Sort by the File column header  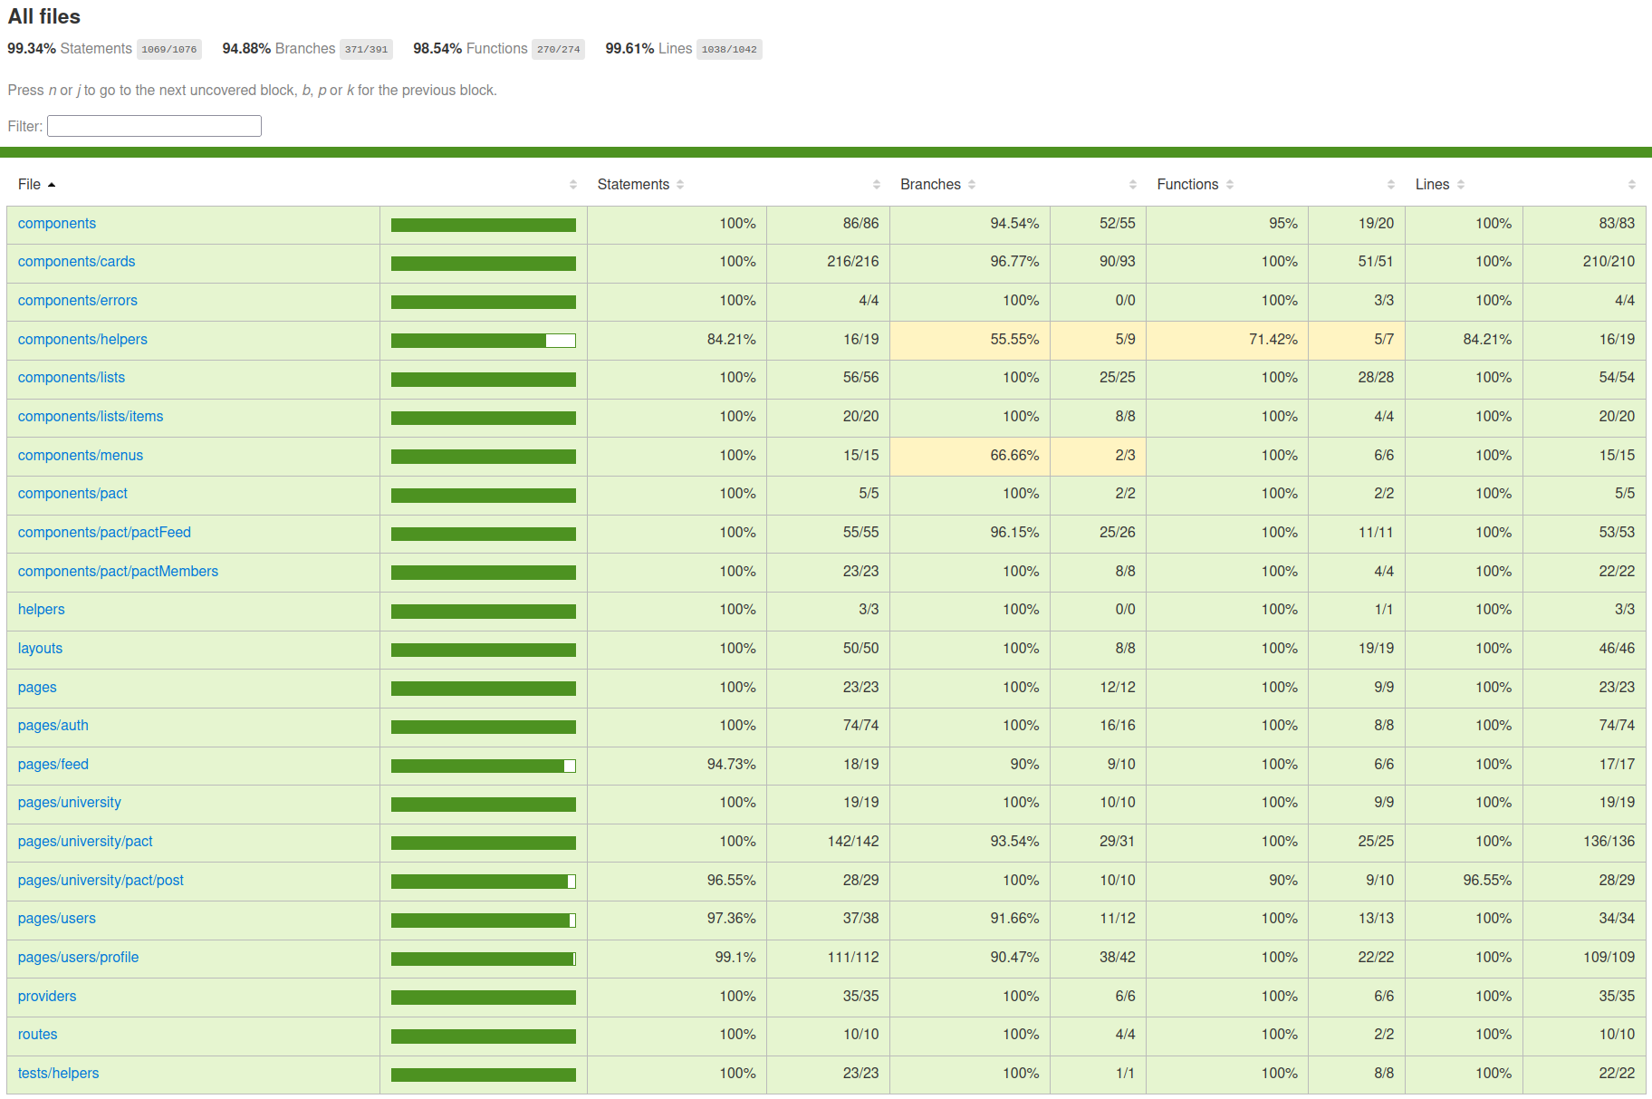pos(36,184)
